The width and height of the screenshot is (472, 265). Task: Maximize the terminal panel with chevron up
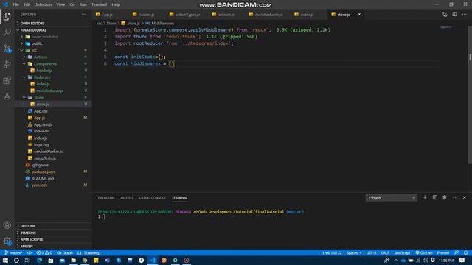click(454, 197)
